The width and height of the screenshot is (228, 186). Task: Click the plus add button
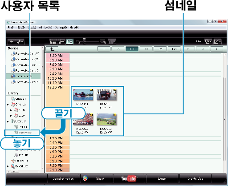(x=12, y=42)
